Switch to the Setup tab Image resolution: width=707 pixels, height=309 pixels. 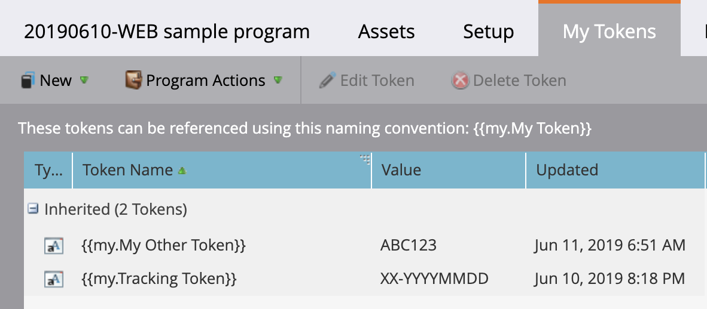[x=488, y=32]
